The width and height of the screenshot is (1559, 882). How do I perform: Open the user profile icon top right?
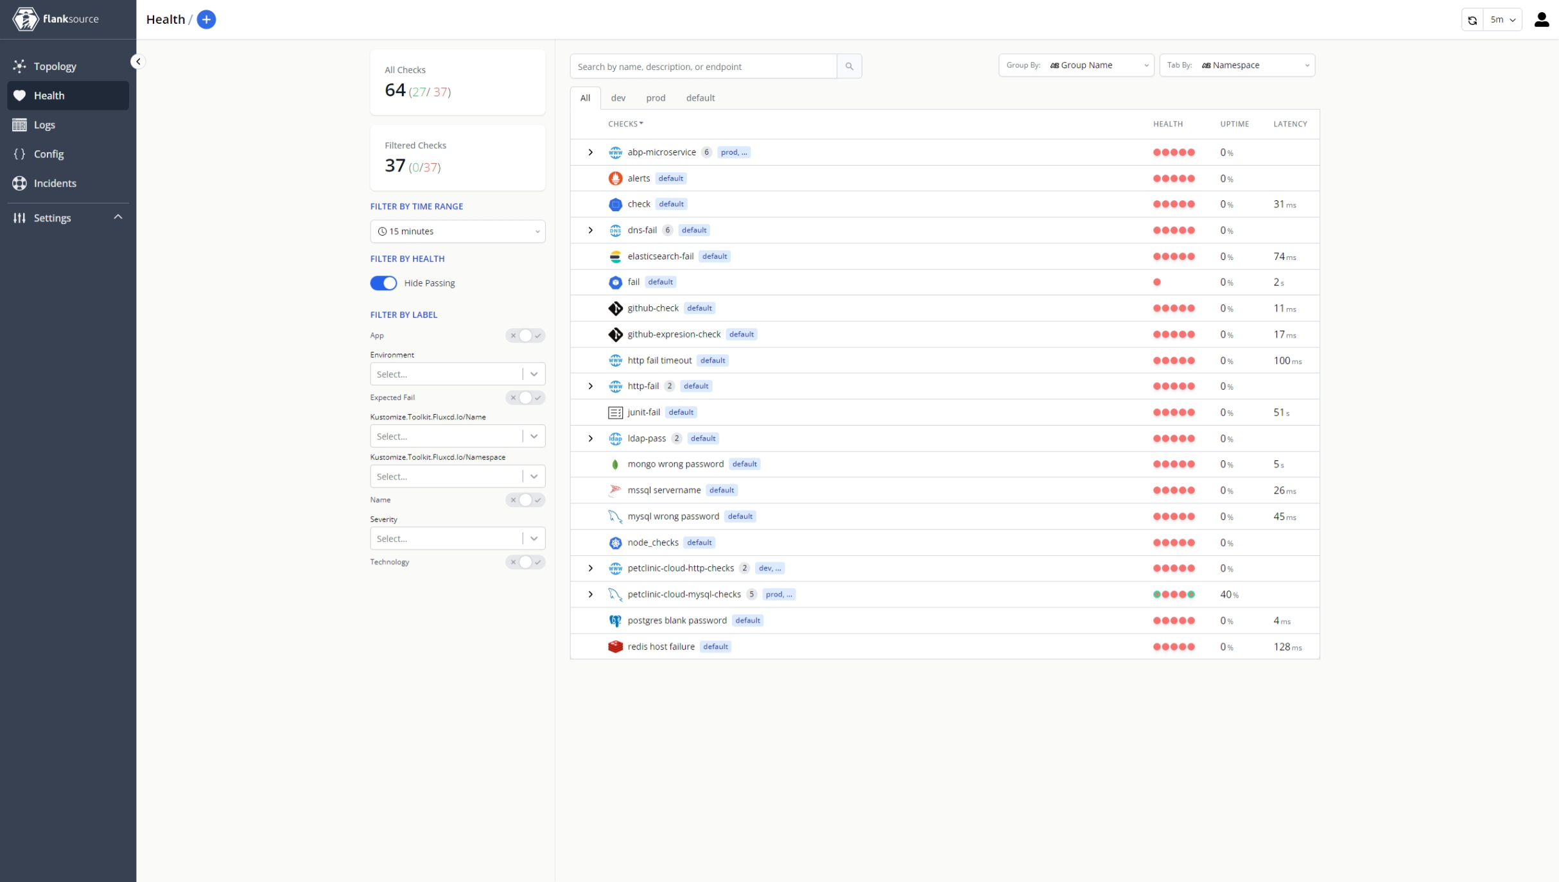pos(1542,19)
